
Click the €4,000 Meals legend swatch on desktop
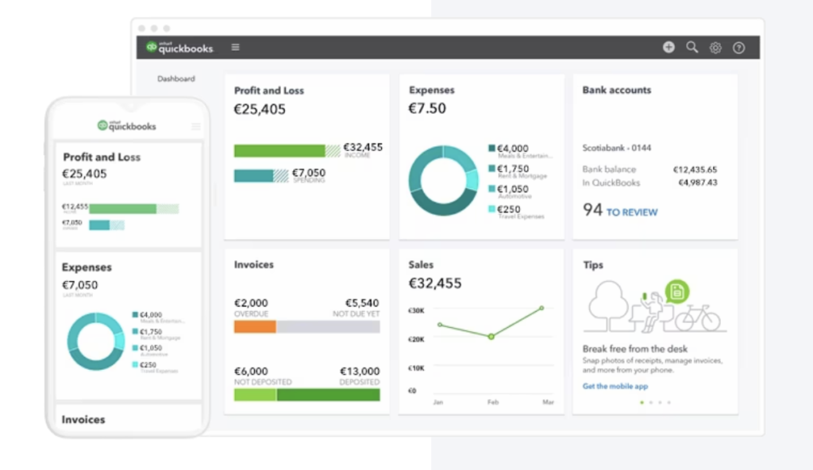point(491,148)
